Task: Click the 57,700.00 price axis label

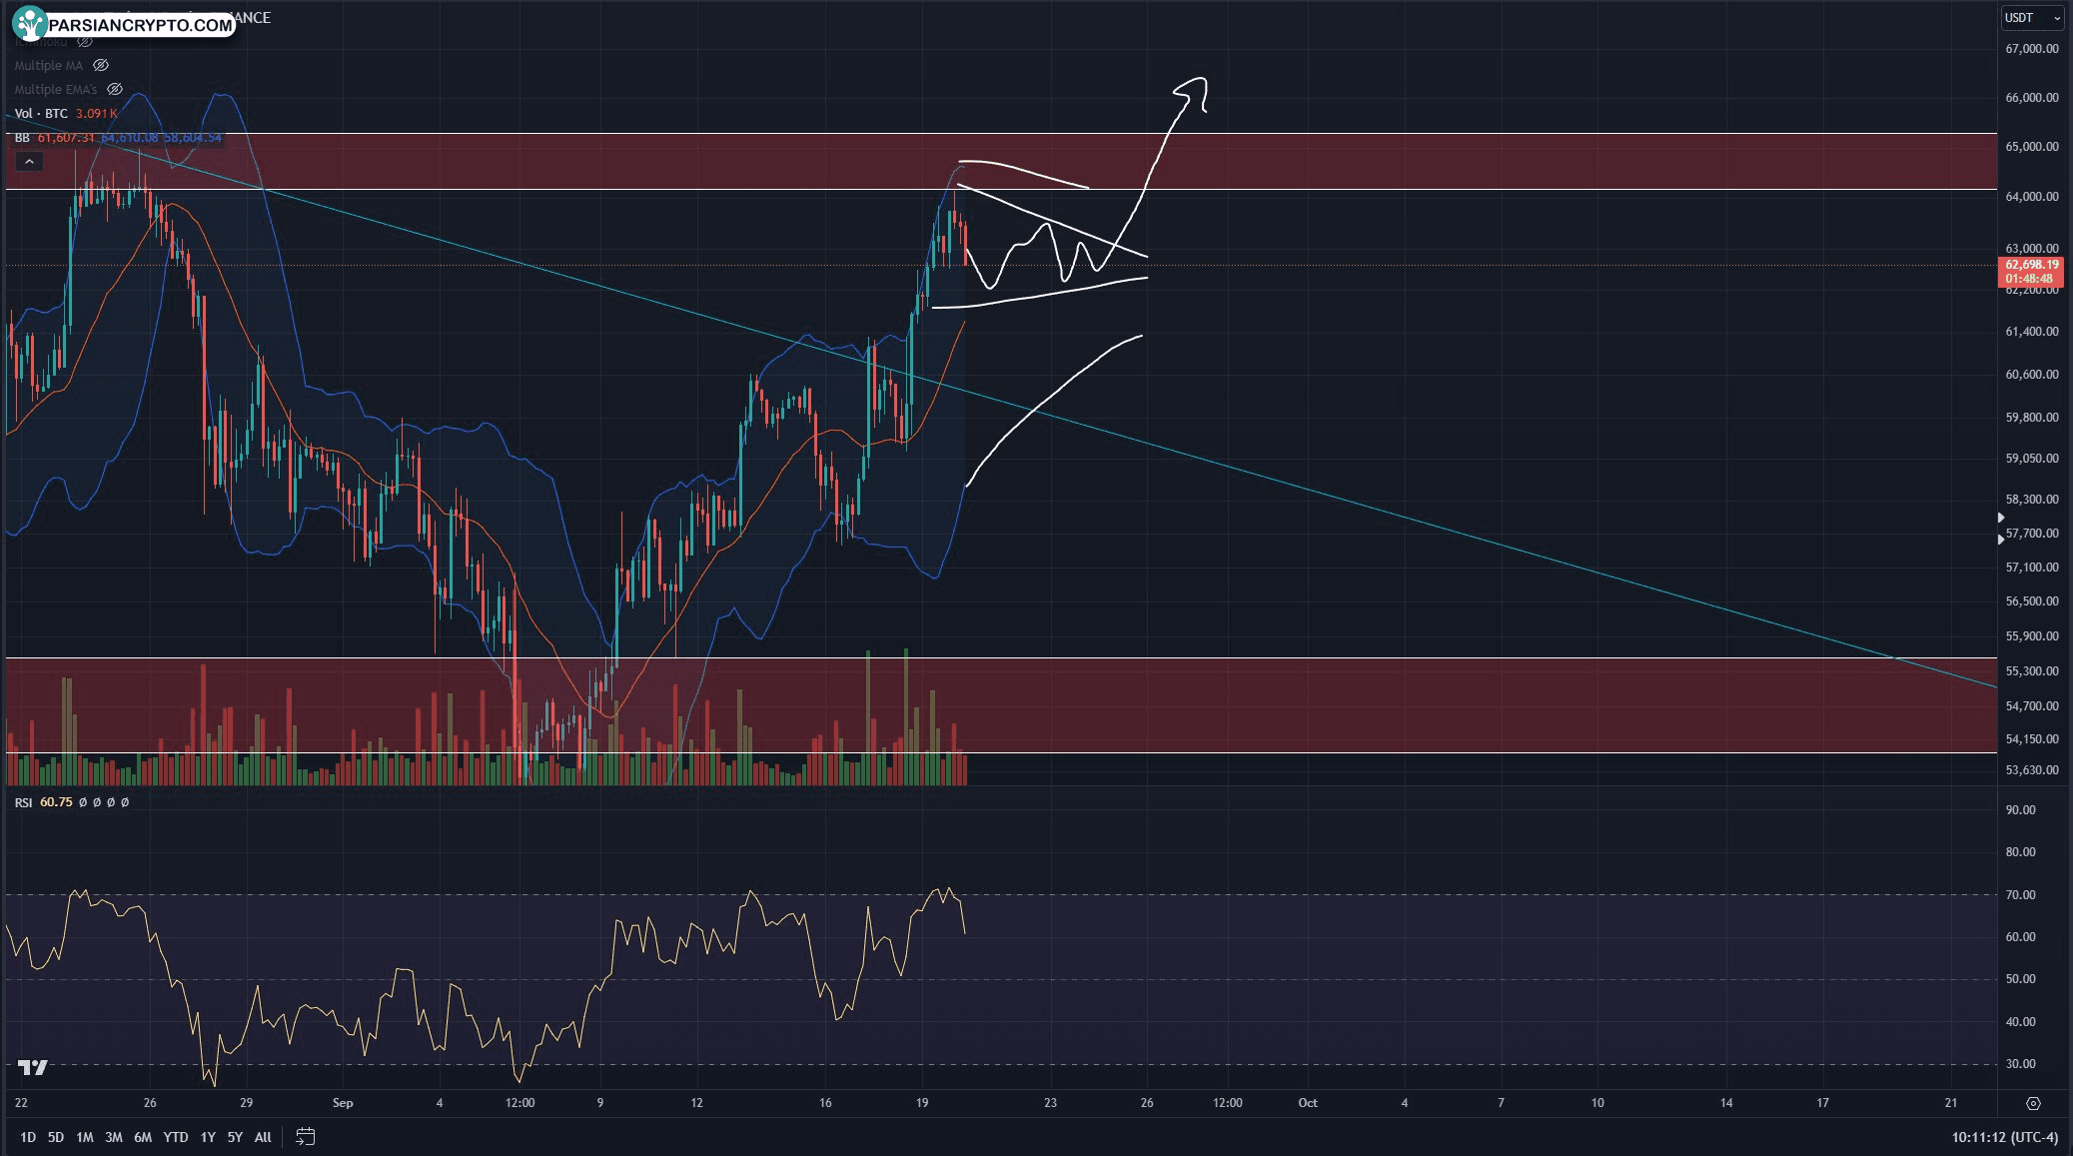Action: coord(2032,533)
